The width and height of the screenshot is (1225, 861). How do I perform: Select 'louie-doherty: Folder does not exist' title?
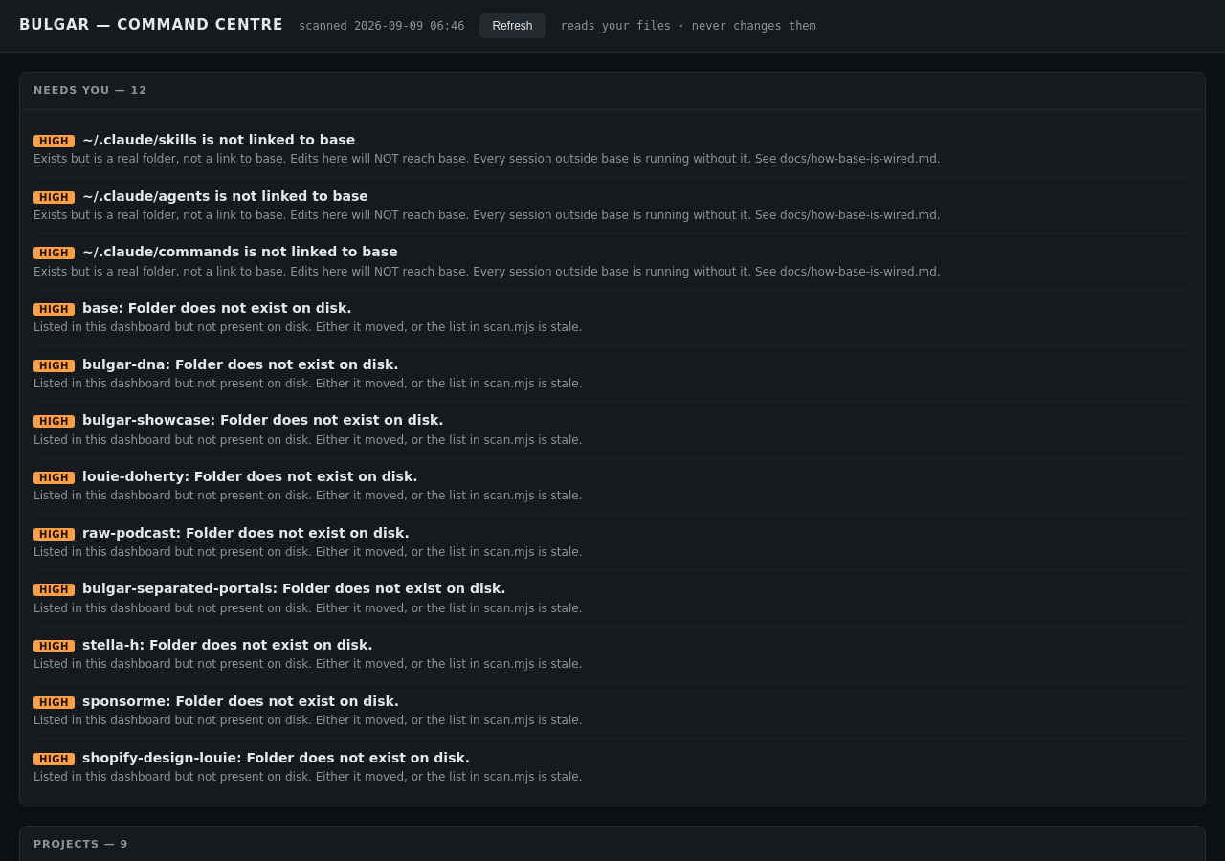click(250, 476)
